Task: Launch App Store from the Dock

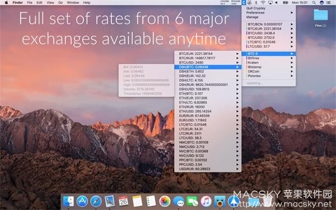Action: click(x=82, y=202)
